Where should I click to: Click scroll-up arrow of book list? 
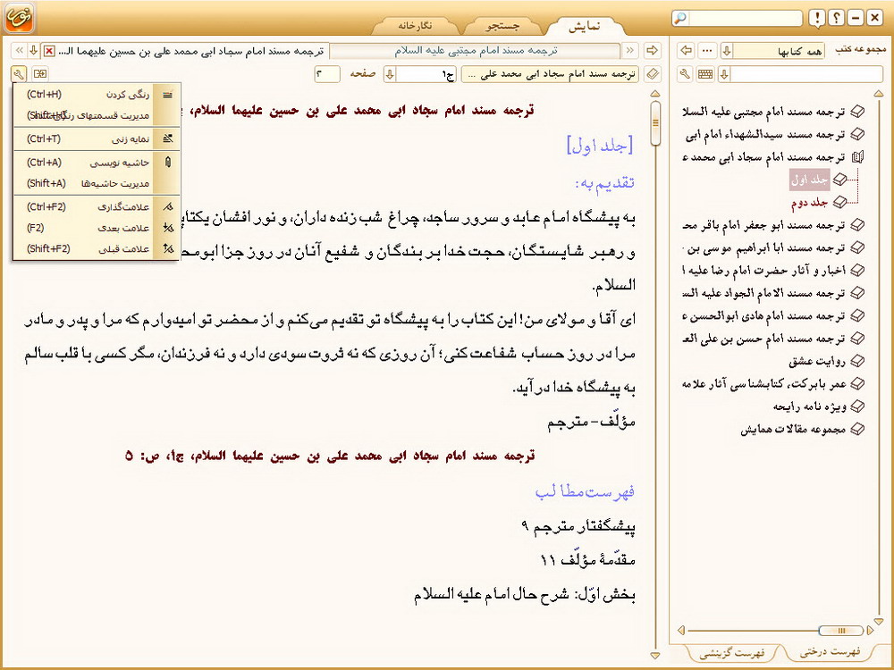click(879, 93)
